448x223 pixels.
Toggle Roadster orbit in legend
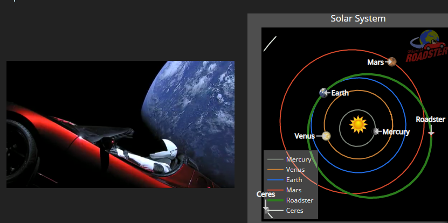pos(290,200)
